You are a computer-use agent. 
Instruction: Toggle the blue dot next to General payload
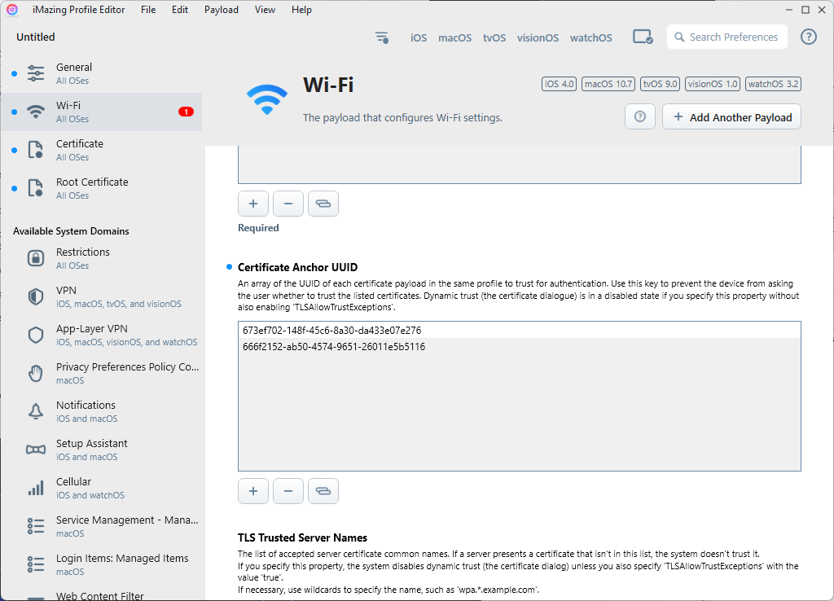pos(15,73)
